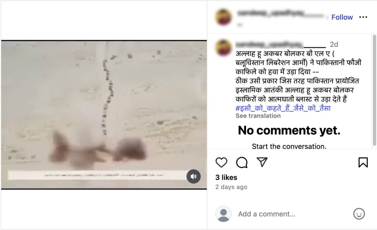Share post using paper plane icon
The image size is (377, 230).
(262, 162)
